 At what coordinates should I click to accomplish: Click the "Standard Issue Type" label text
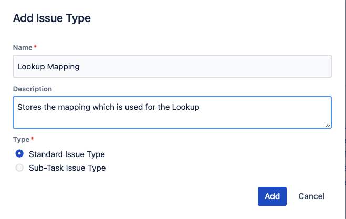click(67, 154)
